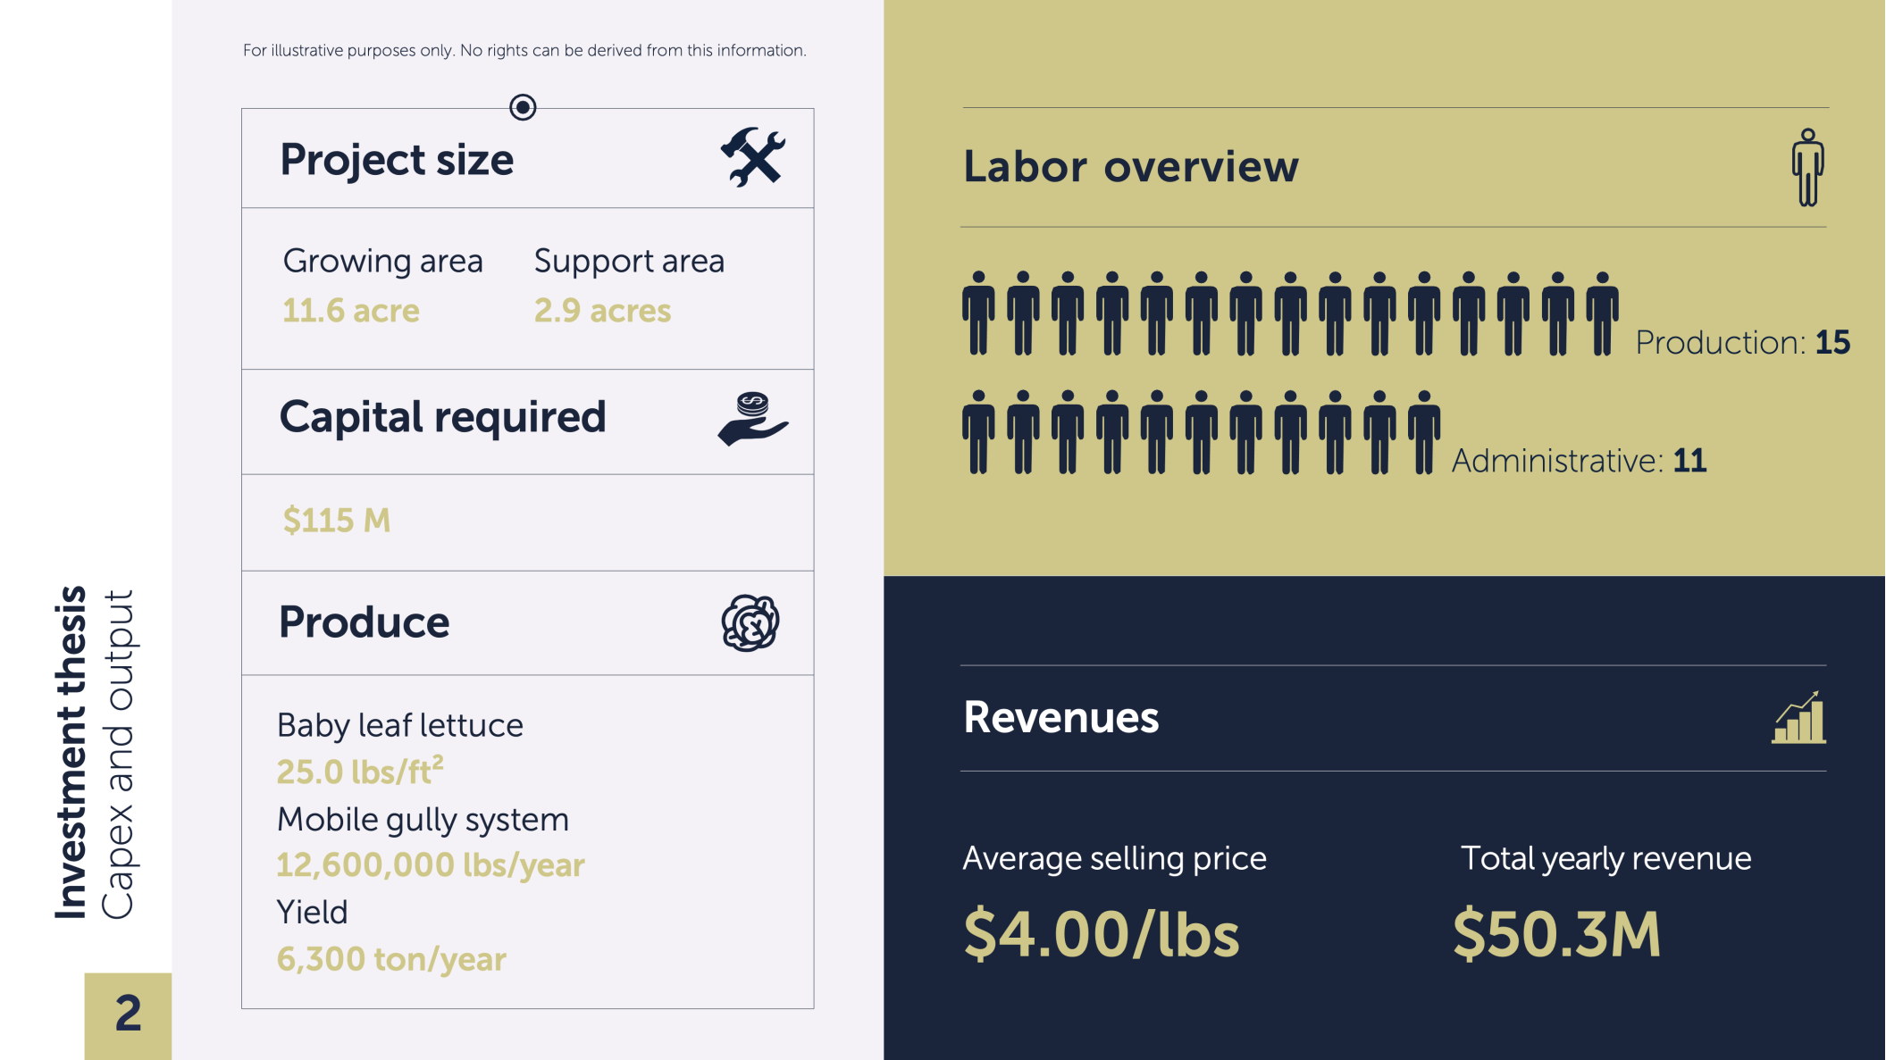
Task: Click the bar chart growth icon beside Revenues
Action: pyautogui.click(x=1799, y=717)
